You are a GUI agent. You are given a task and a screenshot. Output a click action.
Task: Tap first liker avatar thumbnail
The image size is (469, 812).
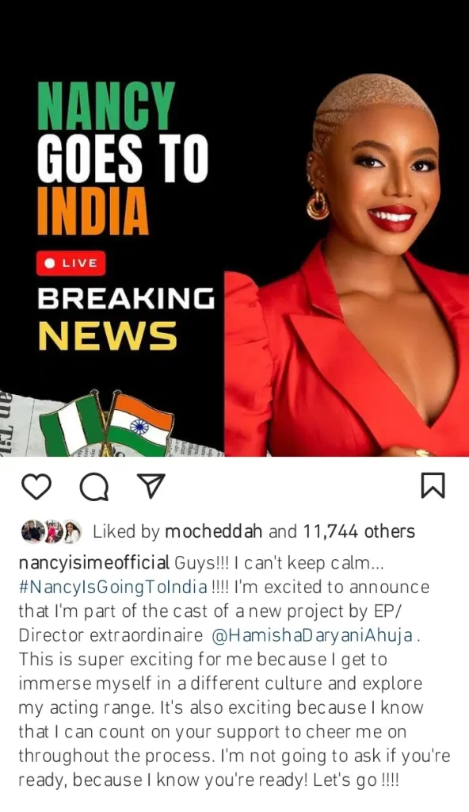pos(31,531)
